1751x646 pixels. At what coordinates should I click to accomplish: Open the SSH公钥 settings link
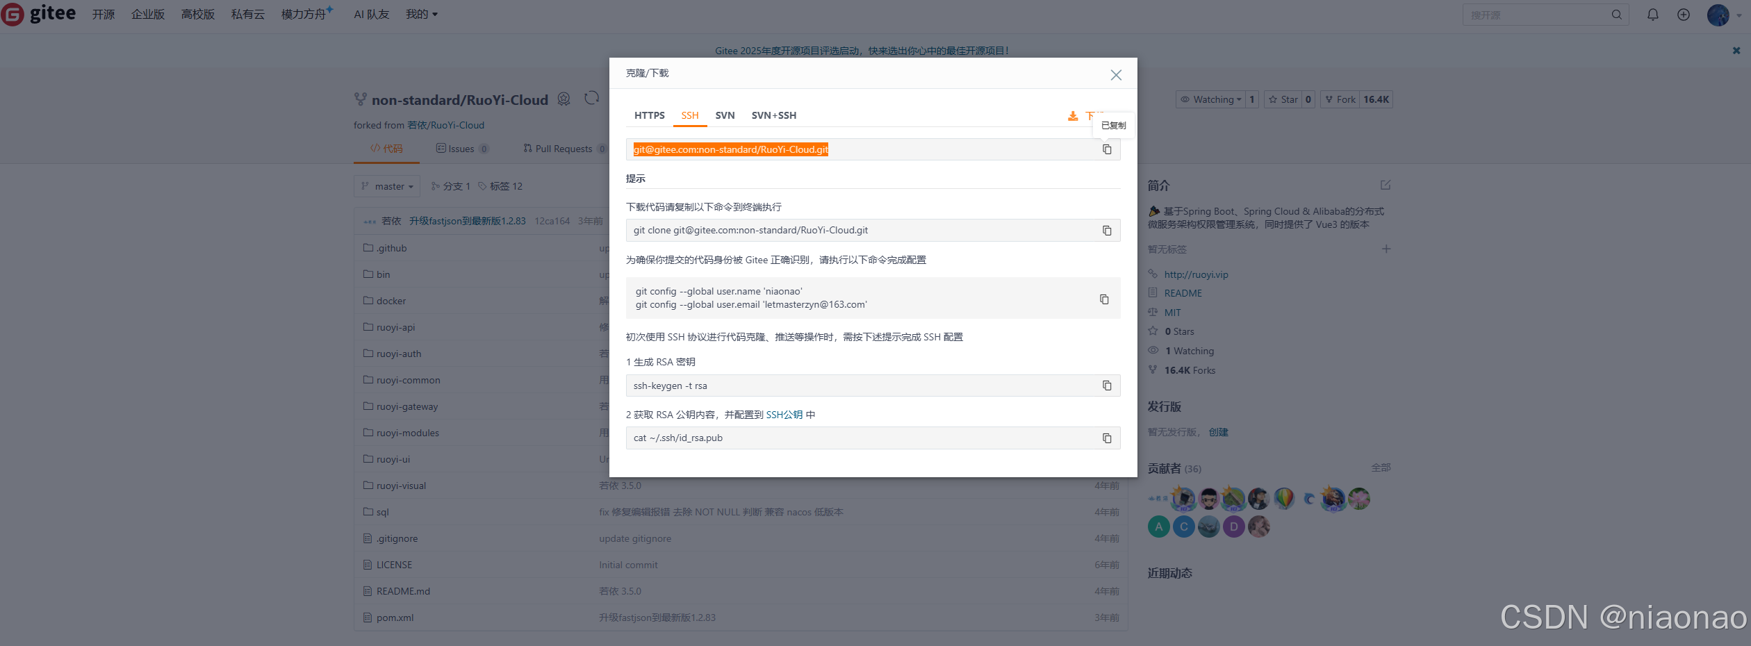click(x=784, y=414)
